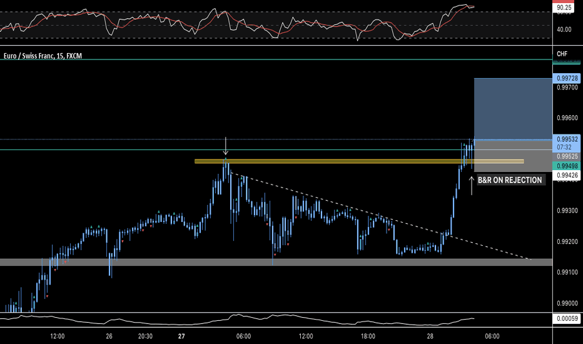Screen dimensions: 583x344
Task: Select the 'B&R ON REJECTION' text annotation
Action: pyautogui.click(x=510, y=180)
